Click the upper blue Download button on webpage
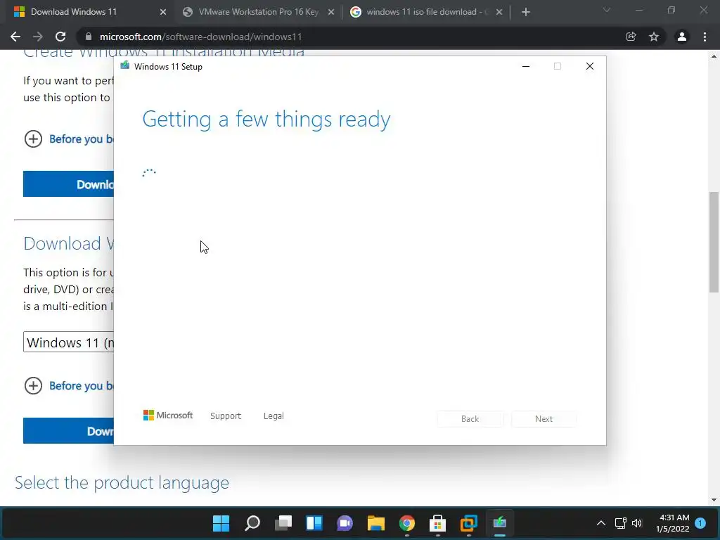This screenshot has height=540, width=720. [68, 184]
